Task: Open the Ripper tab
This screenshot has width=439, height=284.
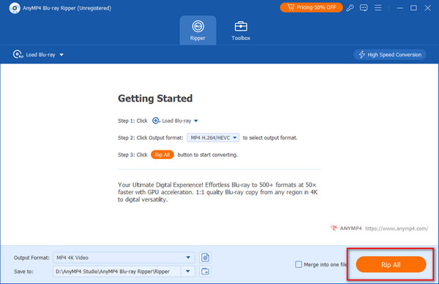Action: coord(198,30)
